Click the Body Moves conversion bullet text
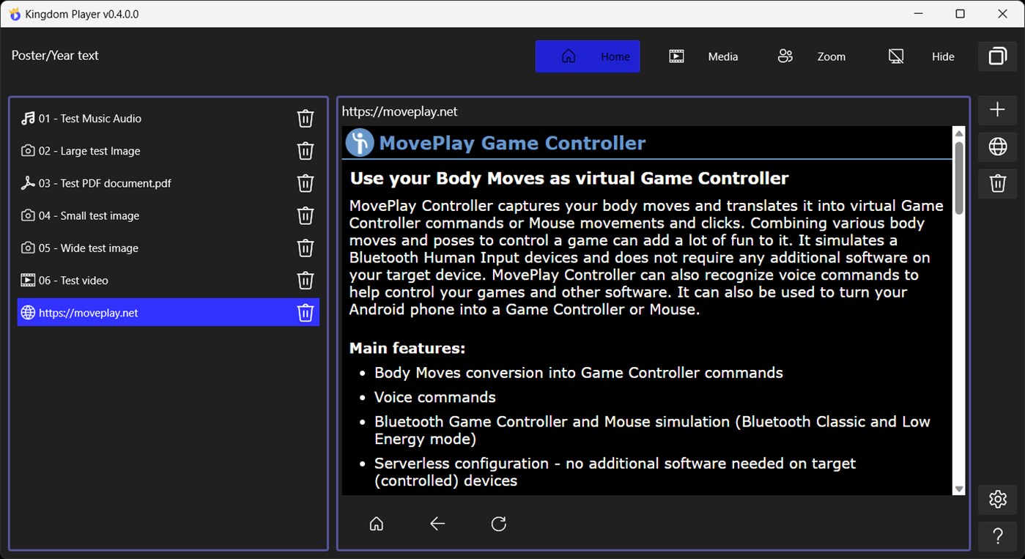This screenshot has height=559, width=1025. pos(579,373)
